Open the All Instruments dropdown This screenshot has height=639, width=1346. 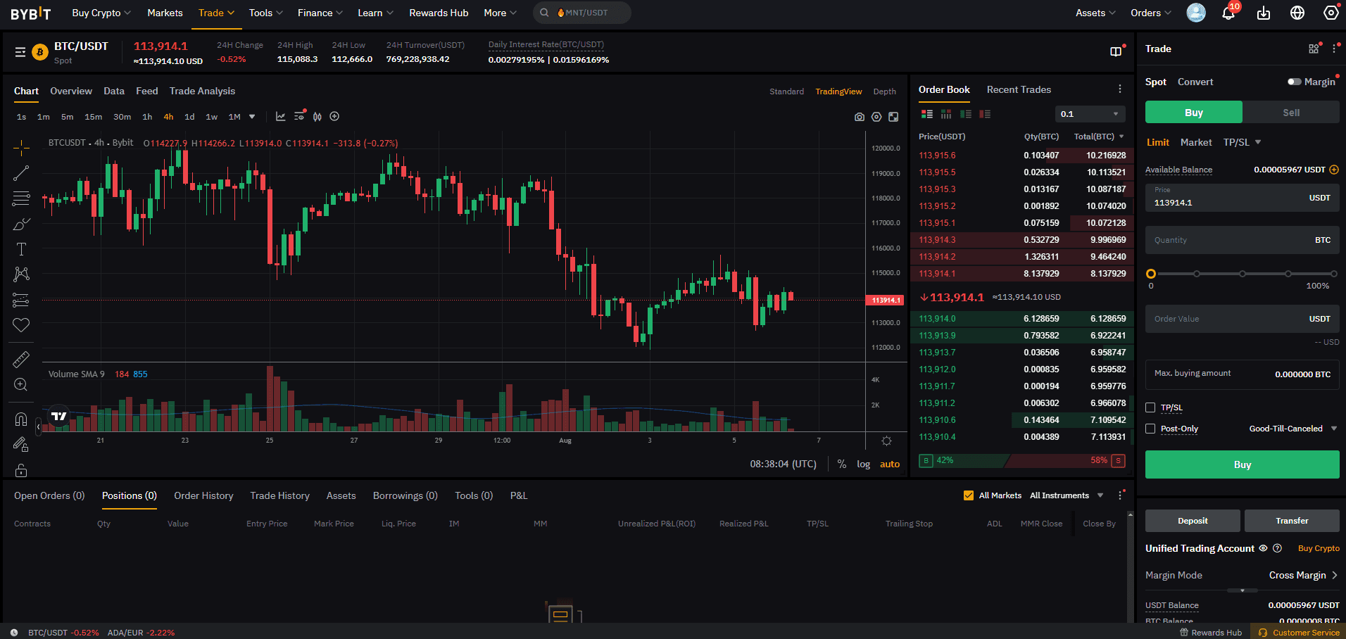pos(1067,495)
